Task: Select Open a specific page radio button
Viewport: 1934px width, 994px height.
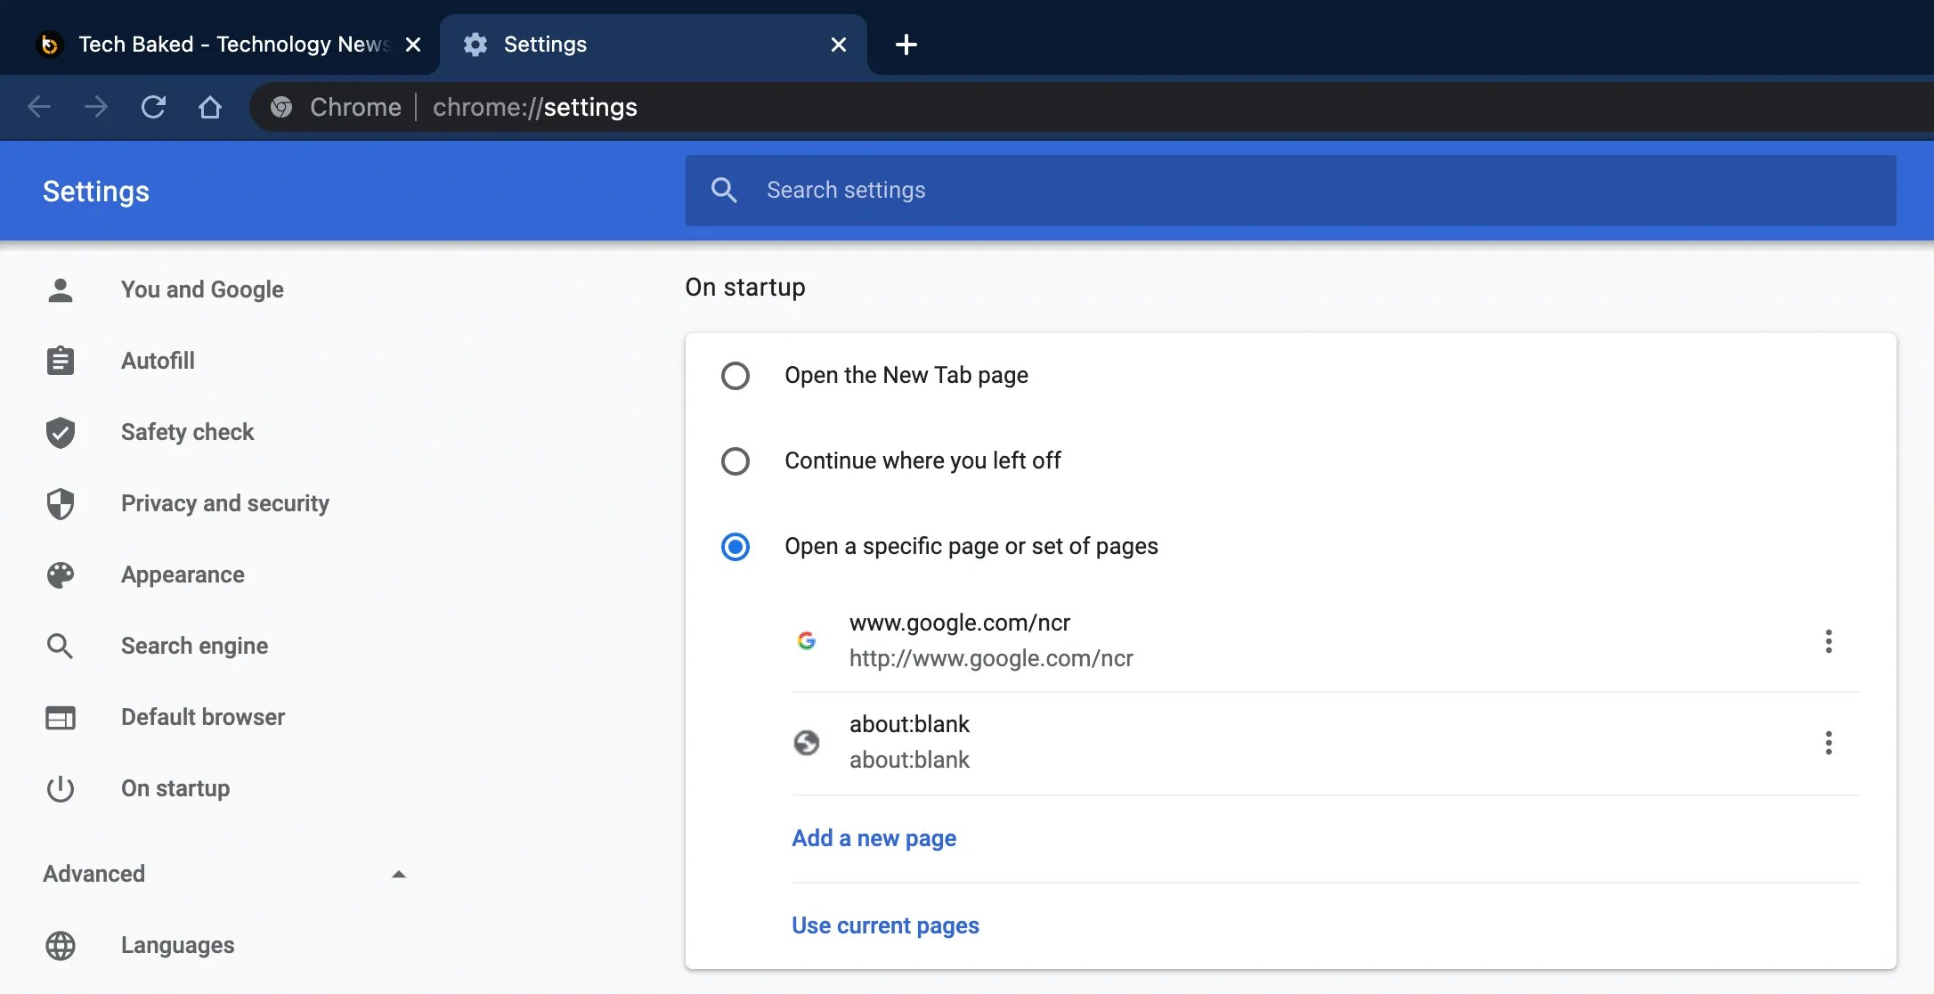Action: click(x=735, y=547)
